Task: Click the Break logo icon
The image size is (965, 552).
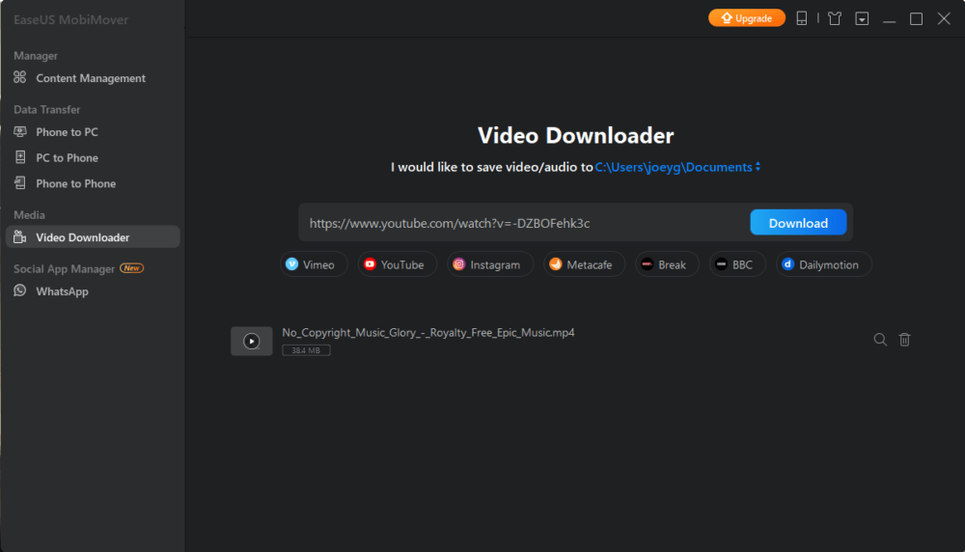Action: coord(647,264)
